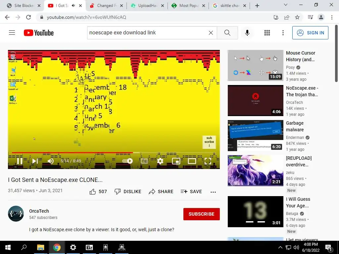Install app icon in address bar
The height and width of the screenshot is (254, 339).
pyautogui.click(x=276, y=17)
